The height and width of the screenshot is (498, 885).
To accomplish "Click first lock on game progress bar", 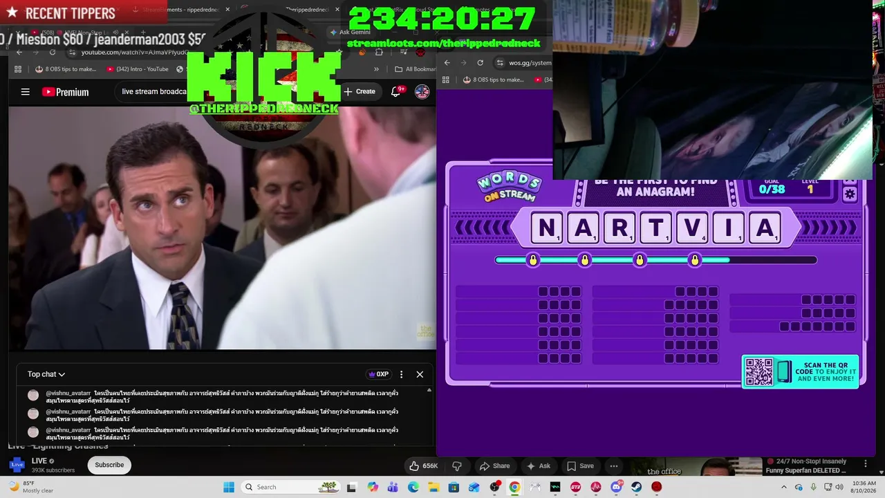I will (x=532, y=260).
